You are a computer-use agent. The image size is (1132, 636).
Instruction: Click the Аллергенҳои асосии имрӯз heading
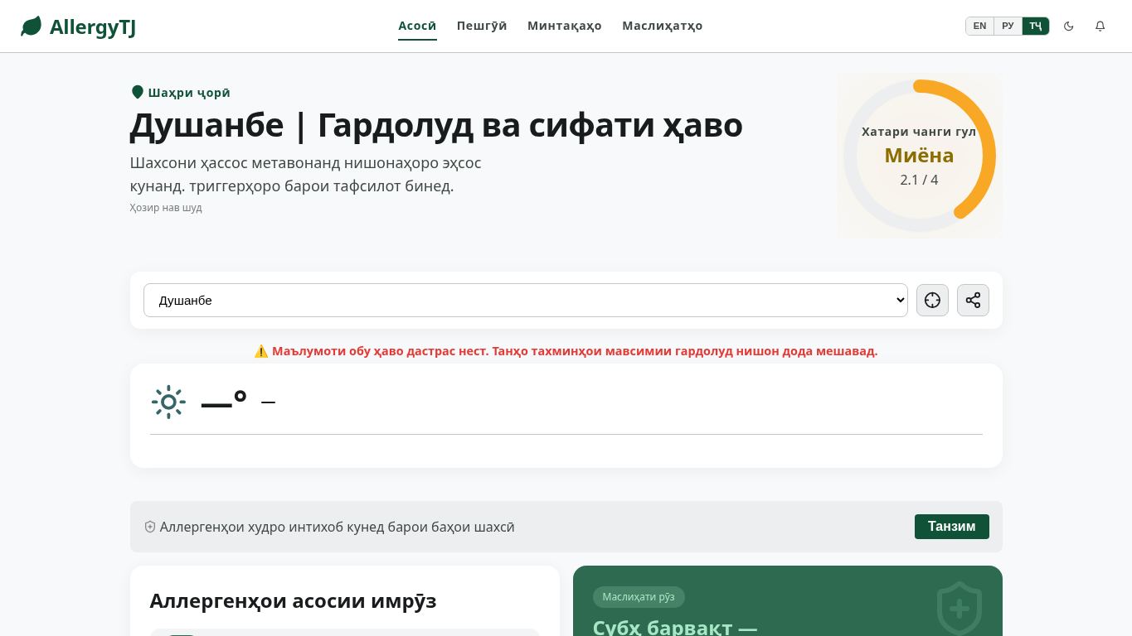tap(293, 600)
